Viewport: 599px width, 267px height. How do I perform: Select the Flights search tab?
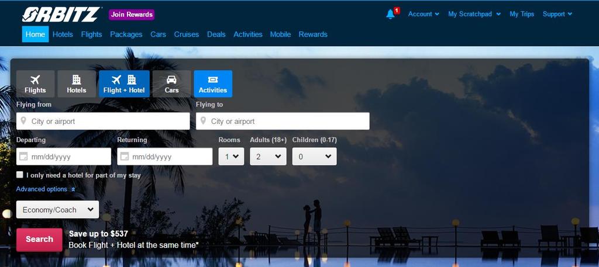tap(35, 84)
